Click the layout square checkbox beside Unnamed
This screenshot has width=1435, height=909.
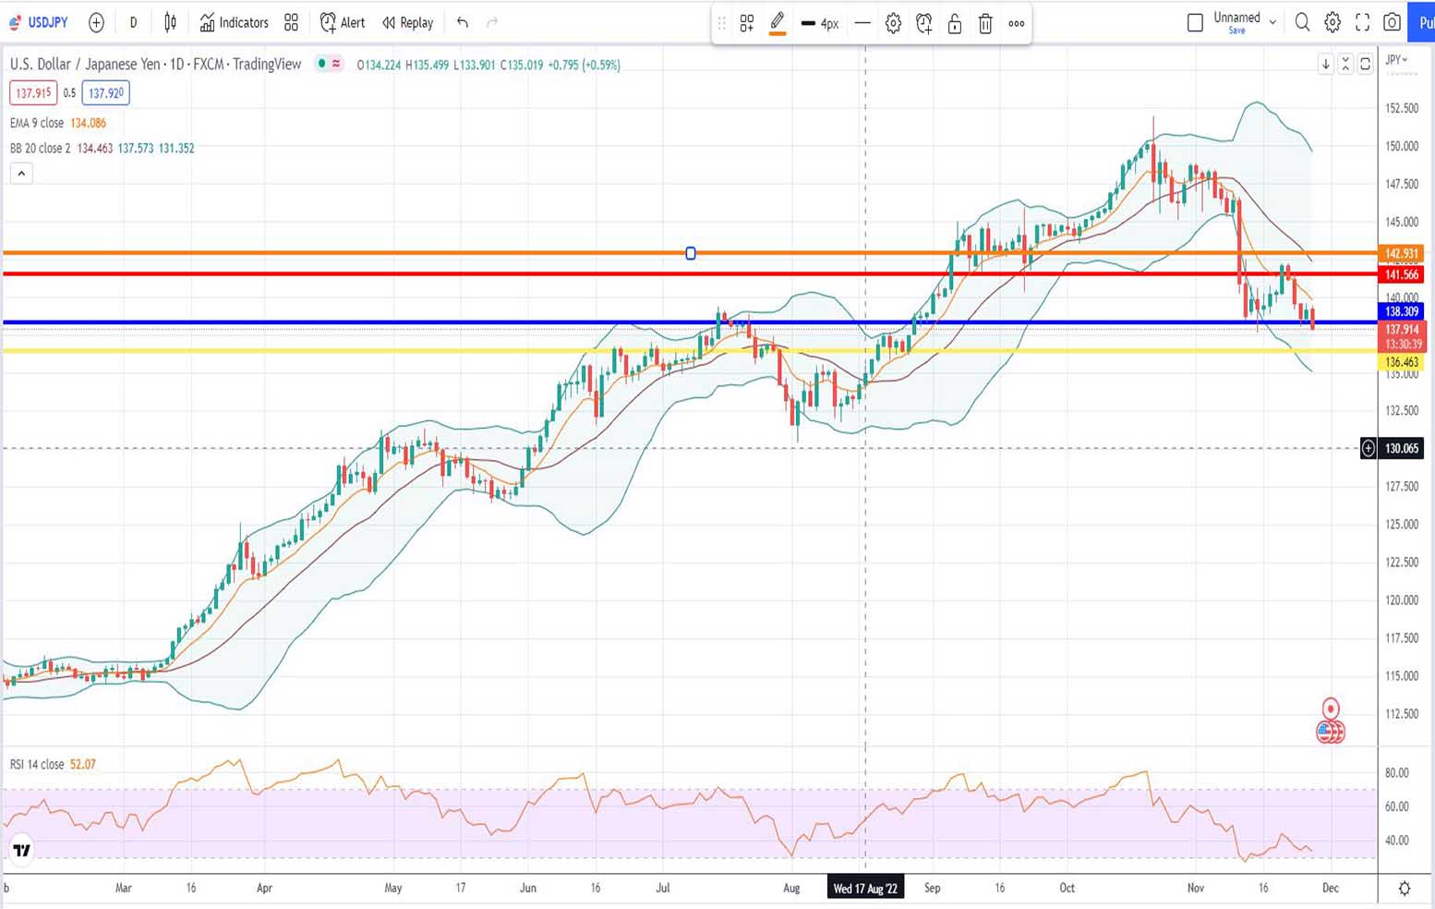click(1195, 22)
